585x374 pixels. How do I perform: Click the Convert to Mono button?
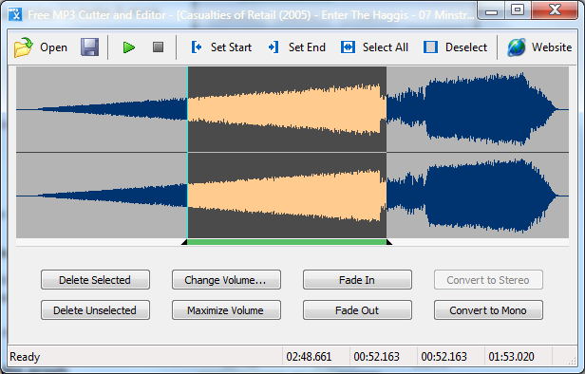tap(488, 309)
